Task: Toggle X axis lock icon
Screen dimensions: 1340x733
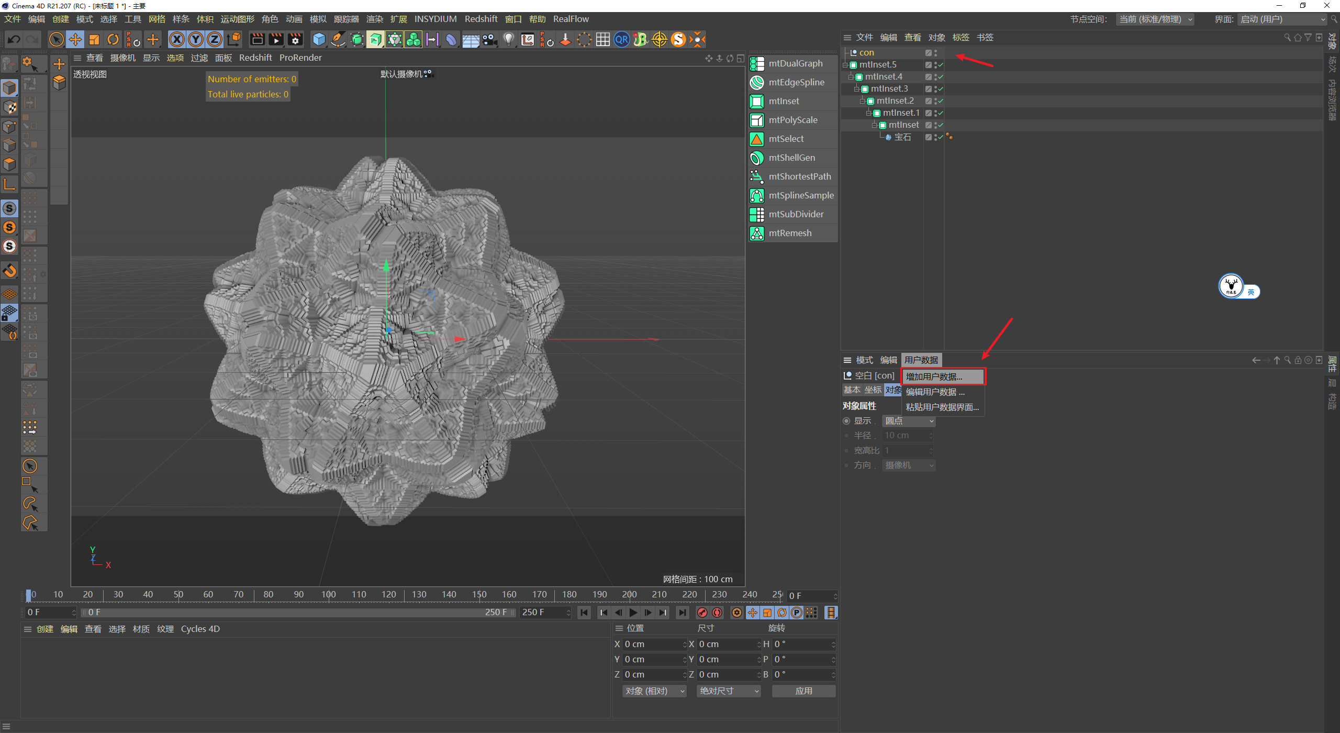Action: click(x=177, y=39)
